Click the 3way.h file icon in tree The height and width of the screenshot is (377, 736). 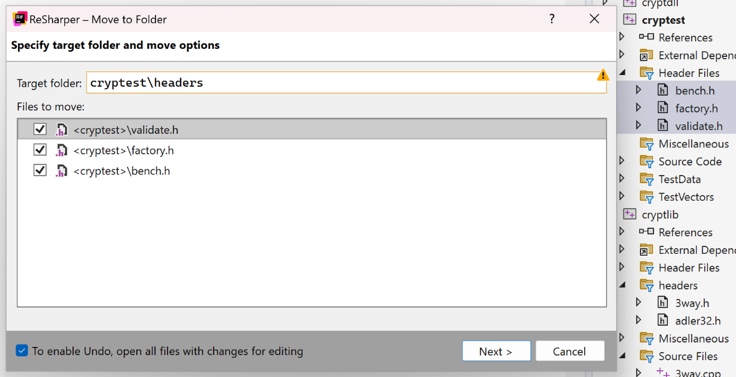click(663, 303)
